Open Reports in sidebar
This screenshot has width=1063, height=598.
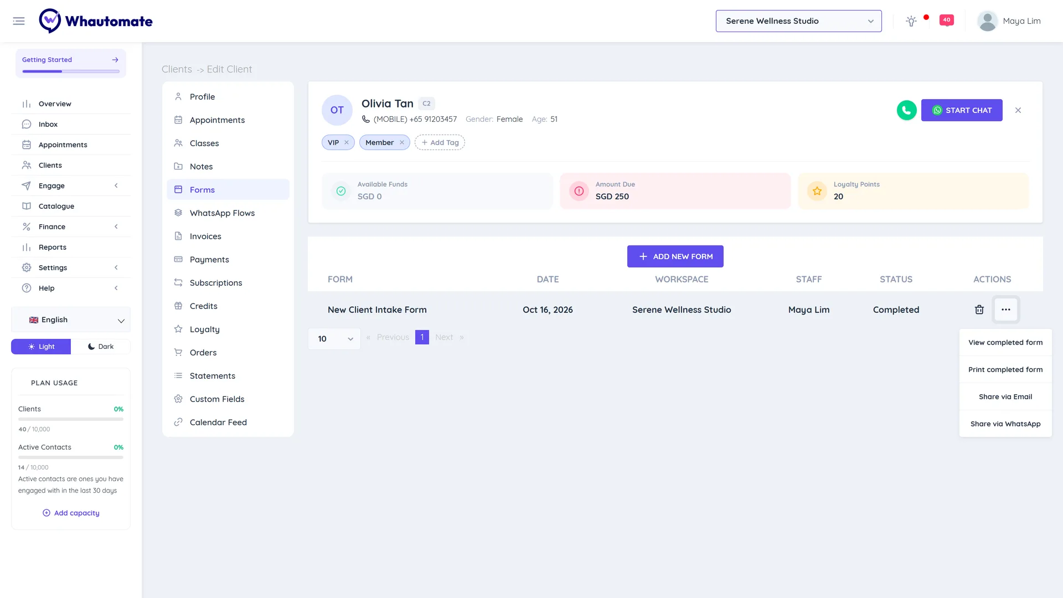tap(71, 247)
